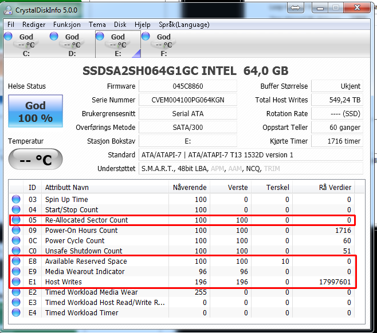The height and width of the screenshot is (333, 377).
Task: Click status orb for Re-Allocated Sector Count
Action: pyautogui.click(x=16, y=220)
